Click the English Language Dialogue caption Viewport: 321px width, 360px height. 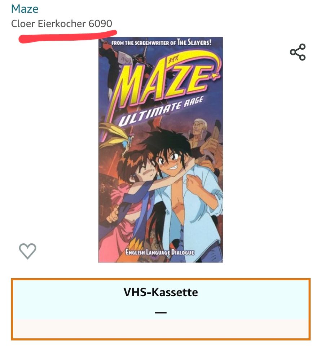[x=160, y=252]
